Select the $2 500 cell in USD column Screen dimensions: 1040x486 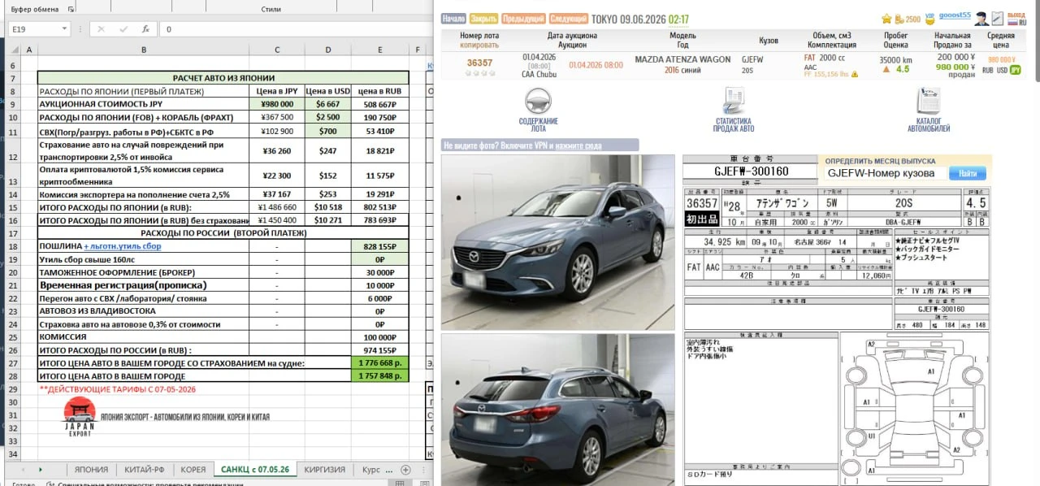tap(328, 117)
